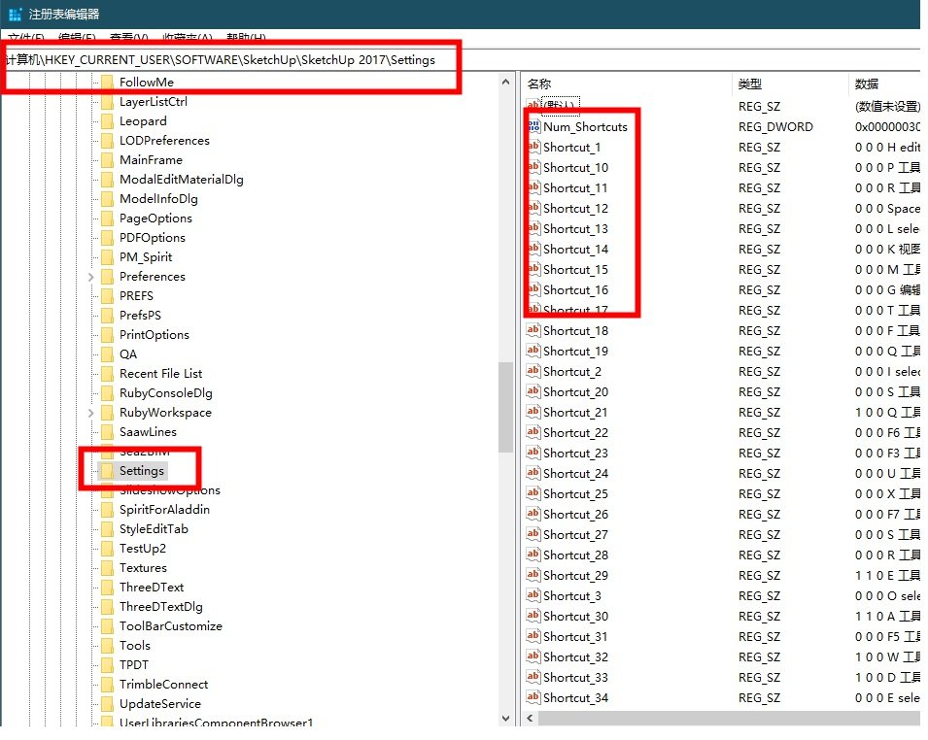Select the Shortcut_26 value name
This screenshot has height=740, width=928.
click(x=576, y=515)
